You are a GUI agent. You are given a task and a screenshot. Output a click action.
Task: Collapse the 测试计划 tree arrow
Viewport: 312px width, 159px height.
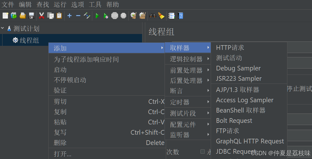point(2,28)
